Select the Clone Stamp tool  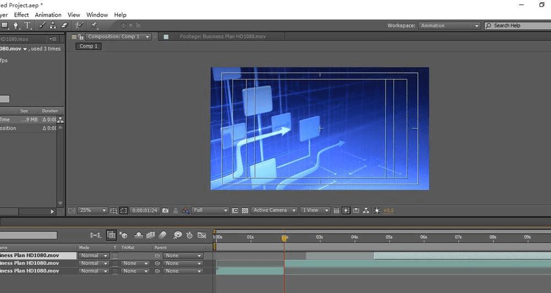pos(53,25)
